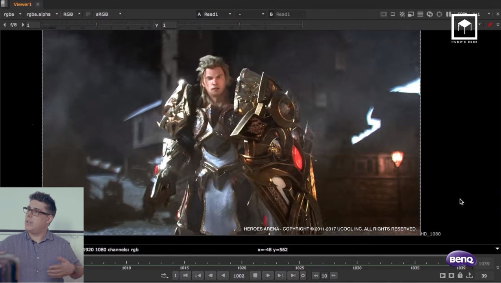Skip forward by the frame increment

tap(333, 276)
